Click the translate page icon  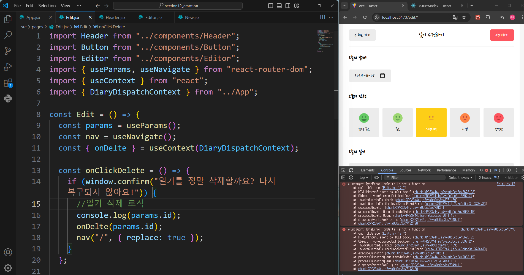(x=455, y=17)
